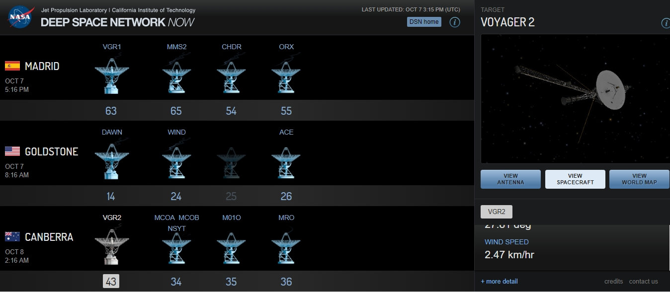The image size is (670, 292).
Task: Click antenna number 24
Action: 176,196
